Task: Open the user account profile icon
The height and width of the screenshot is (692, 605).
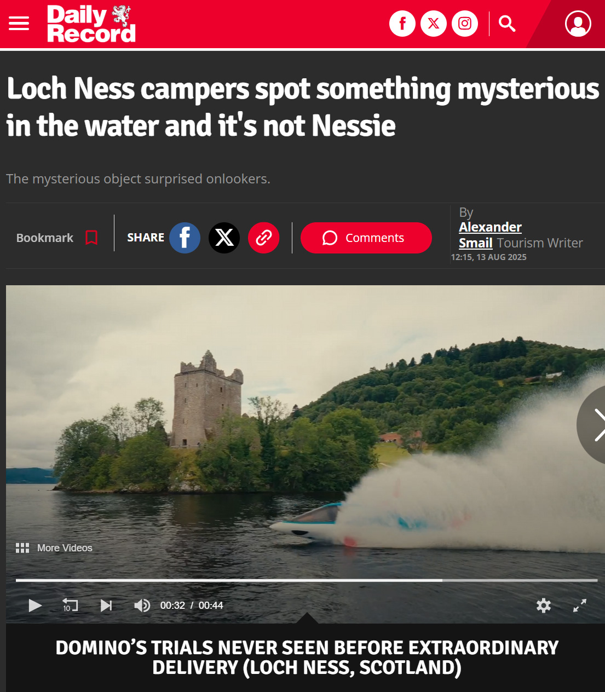Action: (578, 24)
